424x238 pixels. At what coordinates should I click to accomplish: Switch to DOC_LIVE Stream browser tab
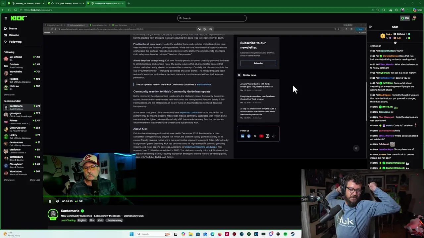click(66, 3)
